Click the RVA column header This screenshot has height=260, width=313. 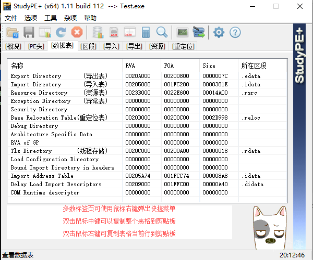pyautogui.click(x=142, y=66)
